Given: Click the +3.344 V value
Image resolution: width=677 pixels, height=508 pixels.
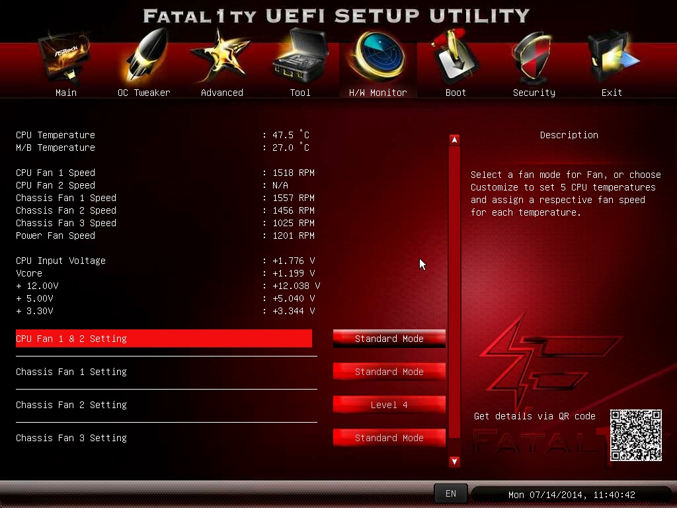Looking at the screenshot, I should coord(294,311).
